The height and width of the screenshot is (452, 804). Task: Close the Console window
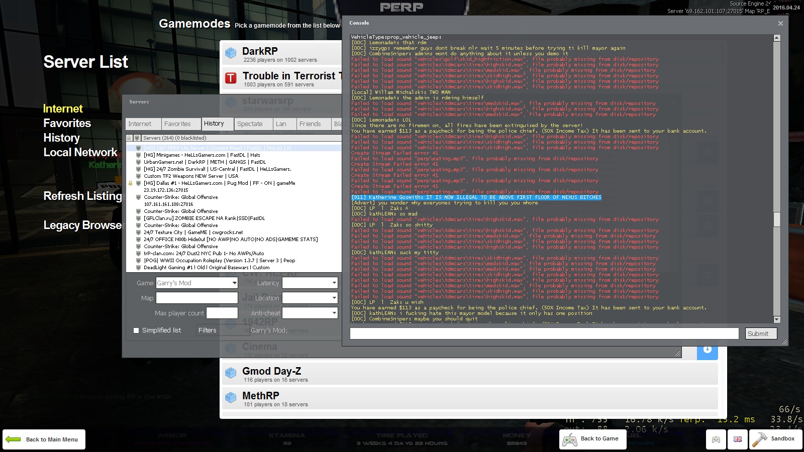pos(780,23)
